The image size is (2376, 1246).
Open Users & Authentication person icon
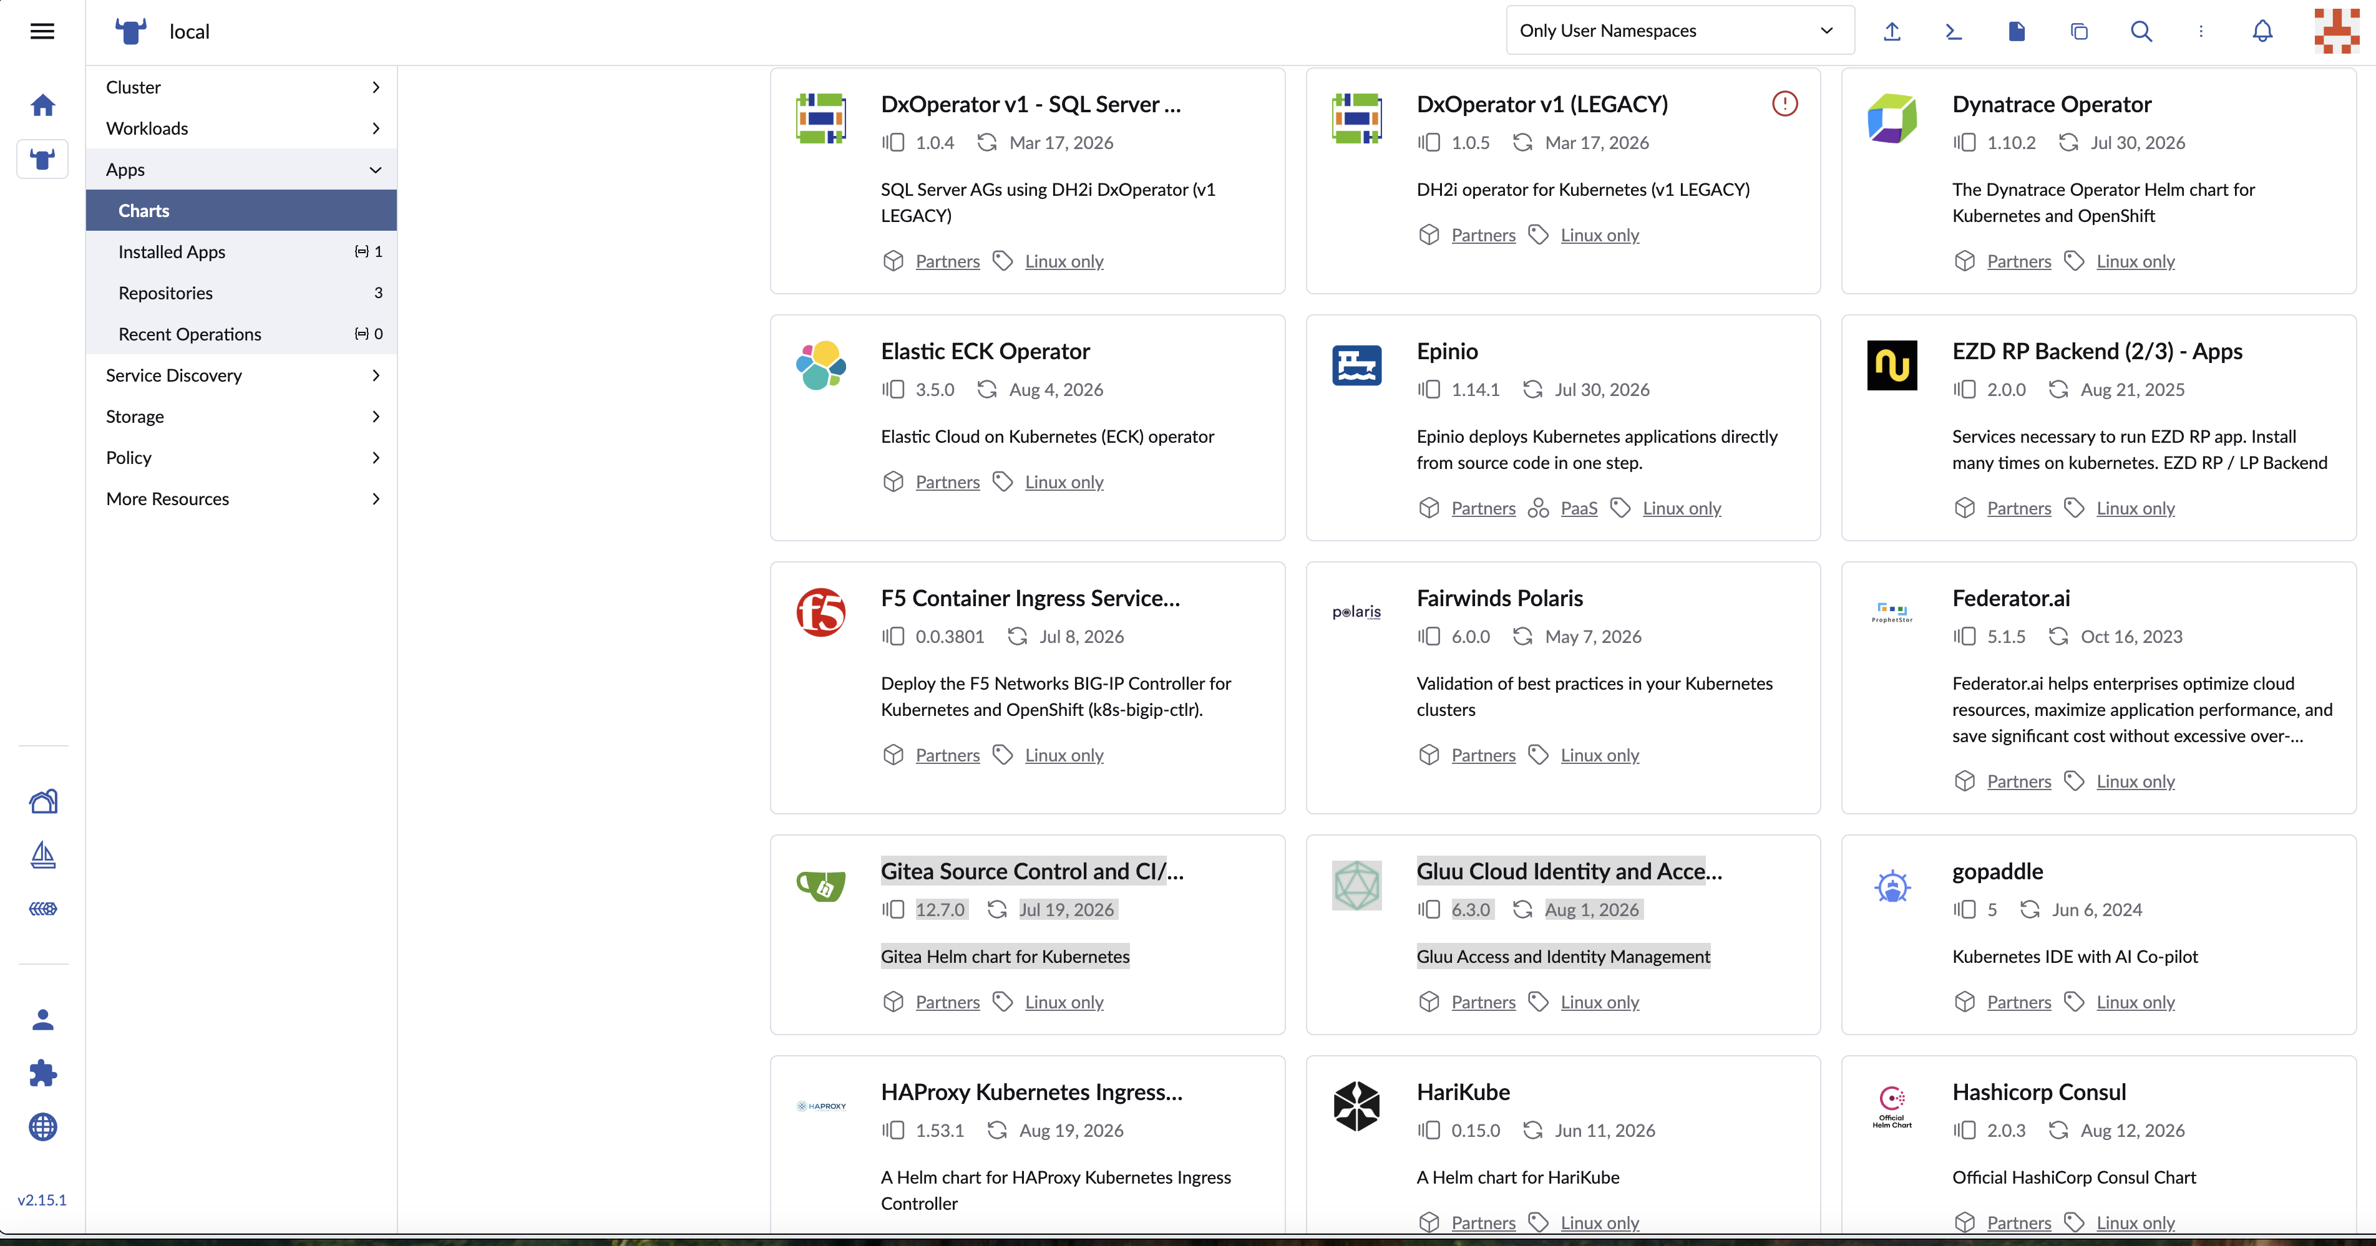43,1018
